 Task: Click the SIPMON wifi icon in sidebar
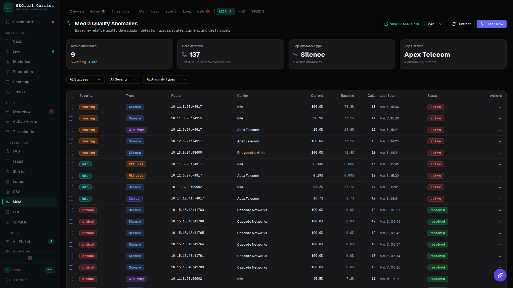click(x=7, y=222)
